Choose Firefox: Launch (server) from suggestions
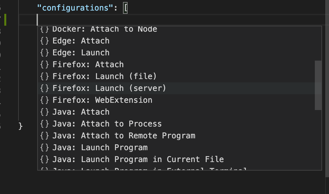Image resolution: width=329 pixels, height=194 pixels. (x=109, y=88)
